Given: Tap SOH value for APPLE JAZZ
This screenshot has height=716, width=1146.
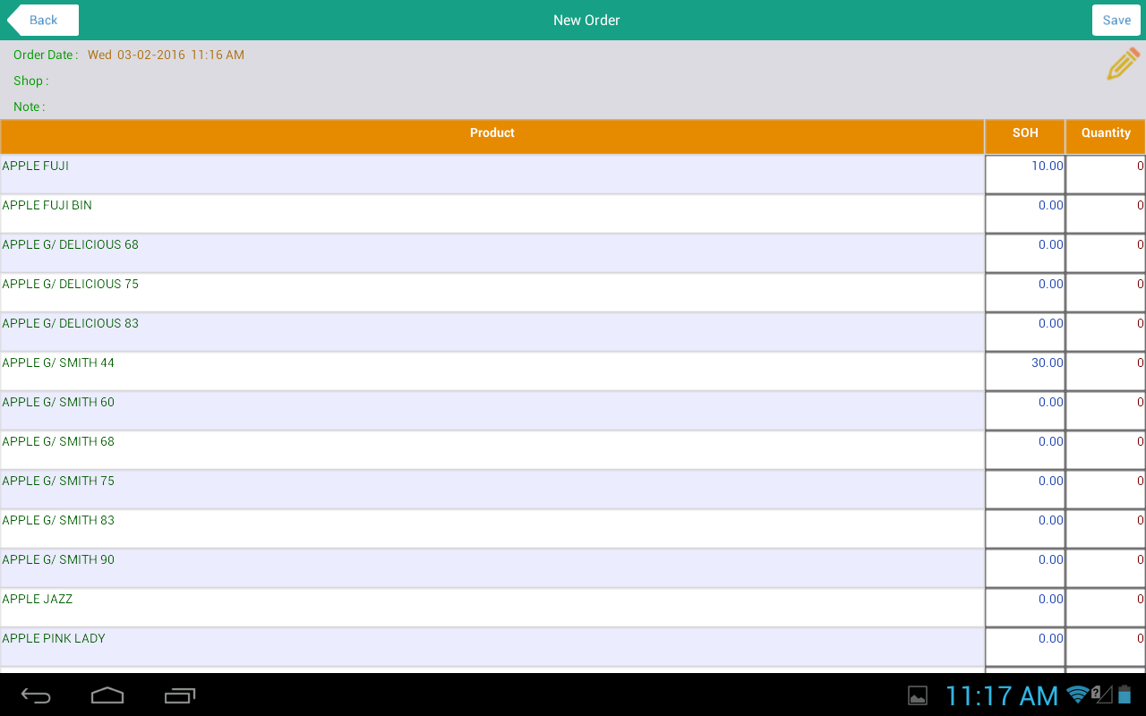Looking at the screenshot, I should (x=1025, y=608).
